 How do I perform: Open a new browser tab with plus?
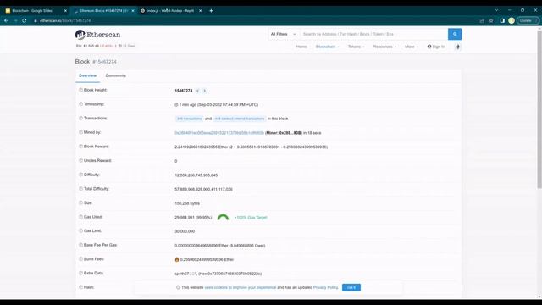(x=211, y=11)
